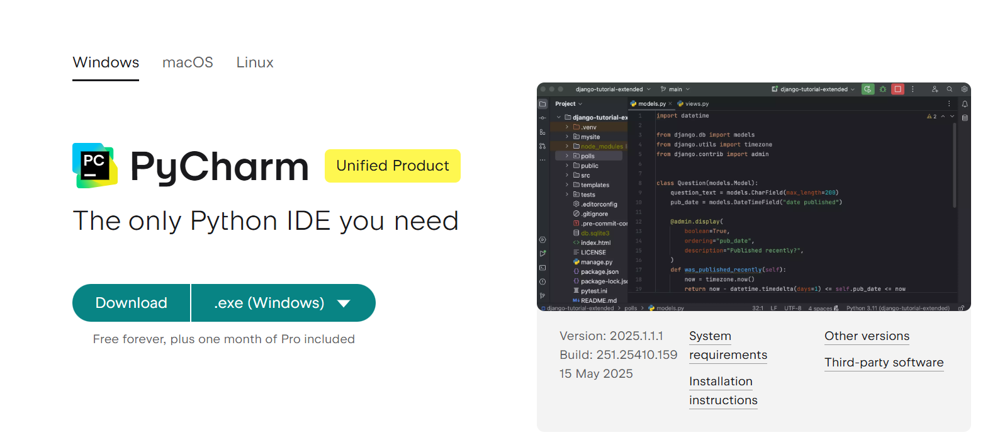The width and height of the screenshot is (995, 442).
Task: Click the editor vertical scrollbar
Action: pos(955,165)
